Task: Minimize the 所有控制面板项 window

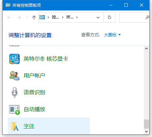Action: tap(111, 5)
